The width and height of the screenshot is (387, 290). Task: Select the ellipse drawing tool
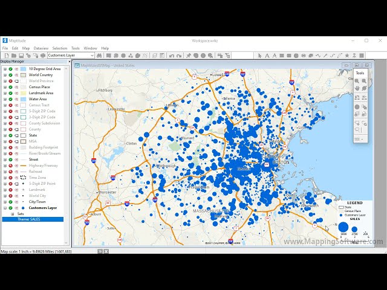(x=296, y=56)
